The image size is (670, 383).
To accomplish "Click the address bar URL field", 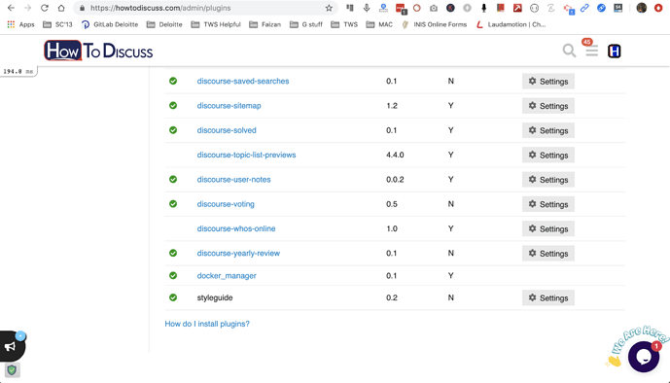I will click(x=205, y=8).
